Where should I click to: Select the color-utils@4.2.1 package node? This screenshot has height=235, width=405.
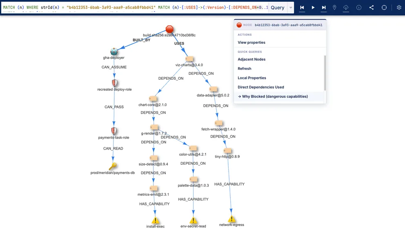click(x=193, y=148)
